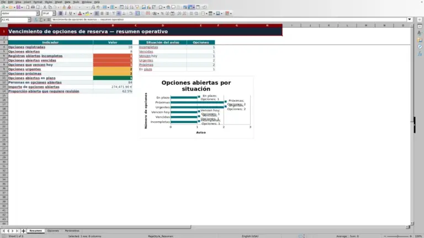This screenshot has height=238, width=424.
Task: Click the Format as Percent icon
Action: coord(162,13)
